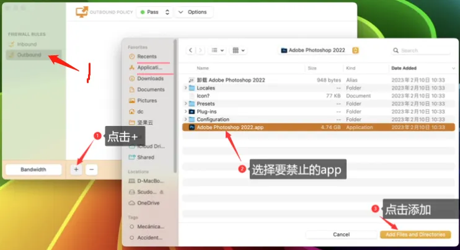Click the forward navigation arrow
This screenshot has width=460, height=250.
coord(201,50)
